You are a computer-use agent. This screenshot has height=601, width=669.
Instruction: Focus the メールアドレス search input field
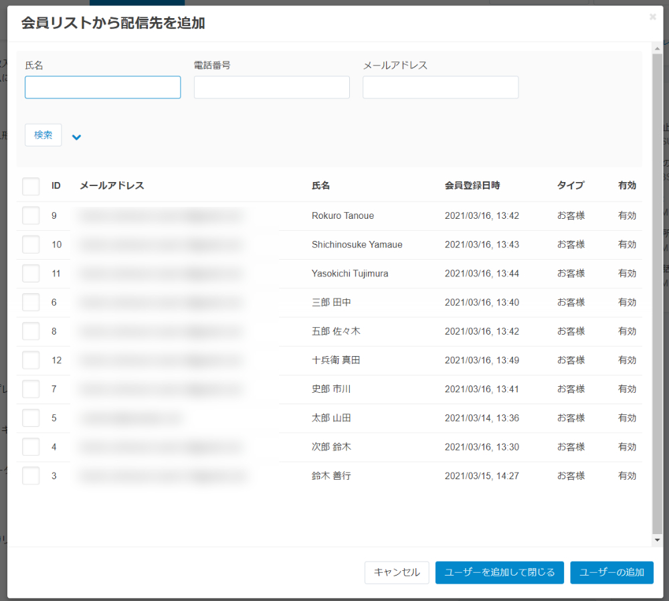pos(441,87)
